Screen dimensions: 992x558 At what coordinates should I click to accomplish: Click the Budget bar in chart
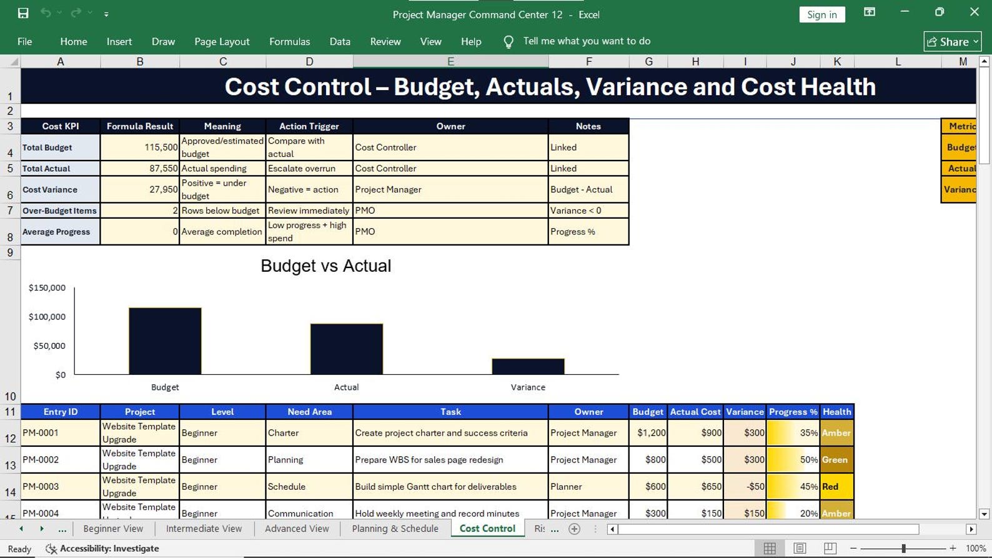(x=165, y=341)
